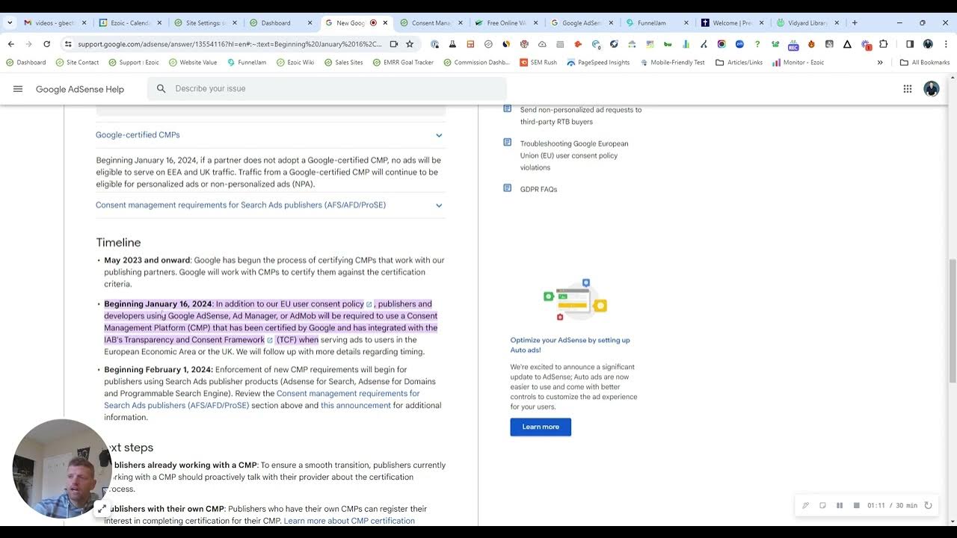This screenshot has height=538, width=957.
Task: Expand the Google-certified CMPs section
Action: point(271,135)
